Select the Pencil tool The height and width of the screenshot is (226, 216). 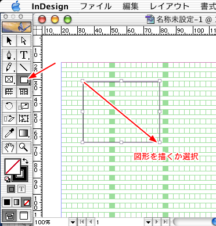(9, 67)
